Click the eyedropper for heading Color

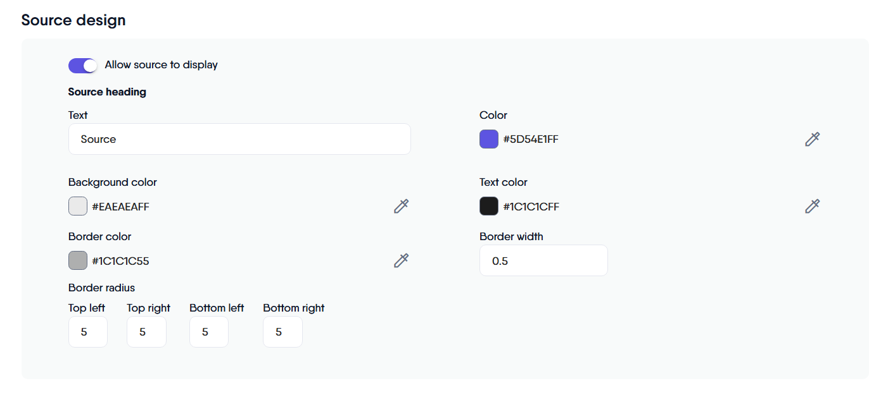click(x=812, y=139)
